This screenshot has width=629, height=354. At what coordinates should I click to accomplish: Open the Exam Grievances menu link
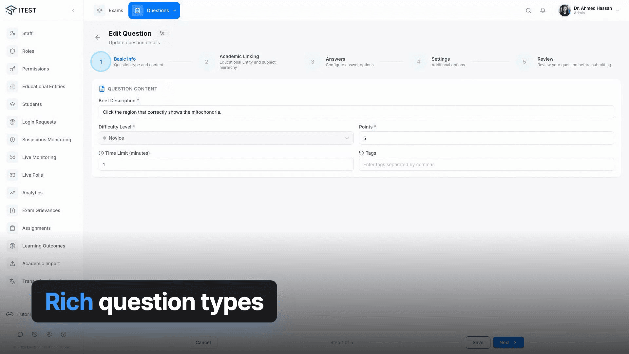point(41,210)
